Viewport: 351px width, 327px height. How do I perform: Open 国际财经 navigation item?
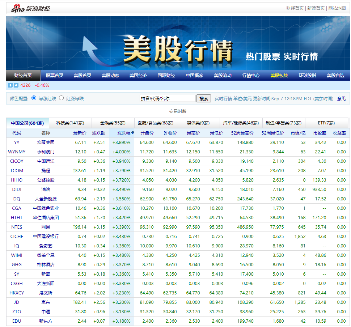[x=166, y=76]
